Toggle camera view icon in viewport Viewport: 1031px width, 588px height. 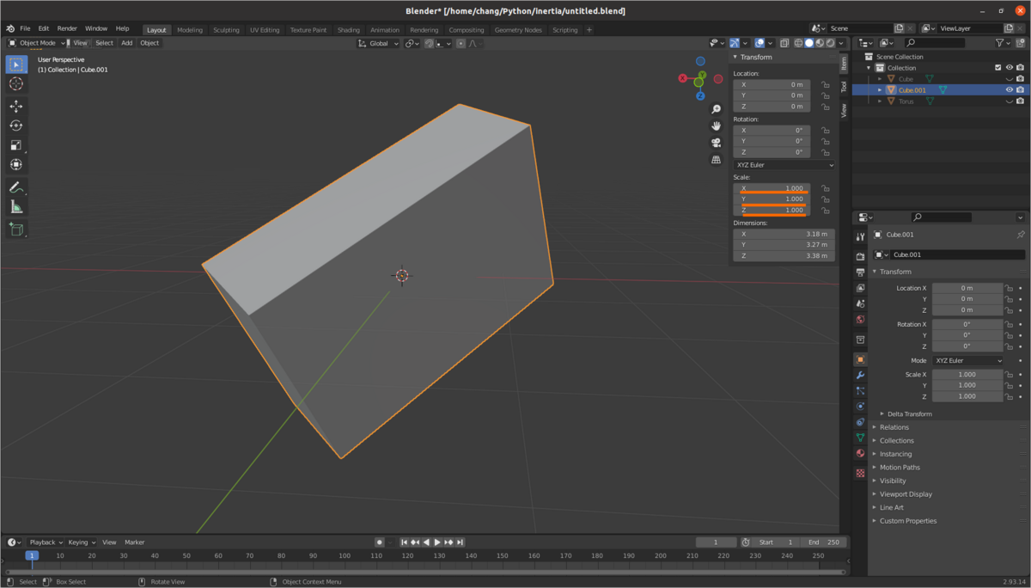716,143
